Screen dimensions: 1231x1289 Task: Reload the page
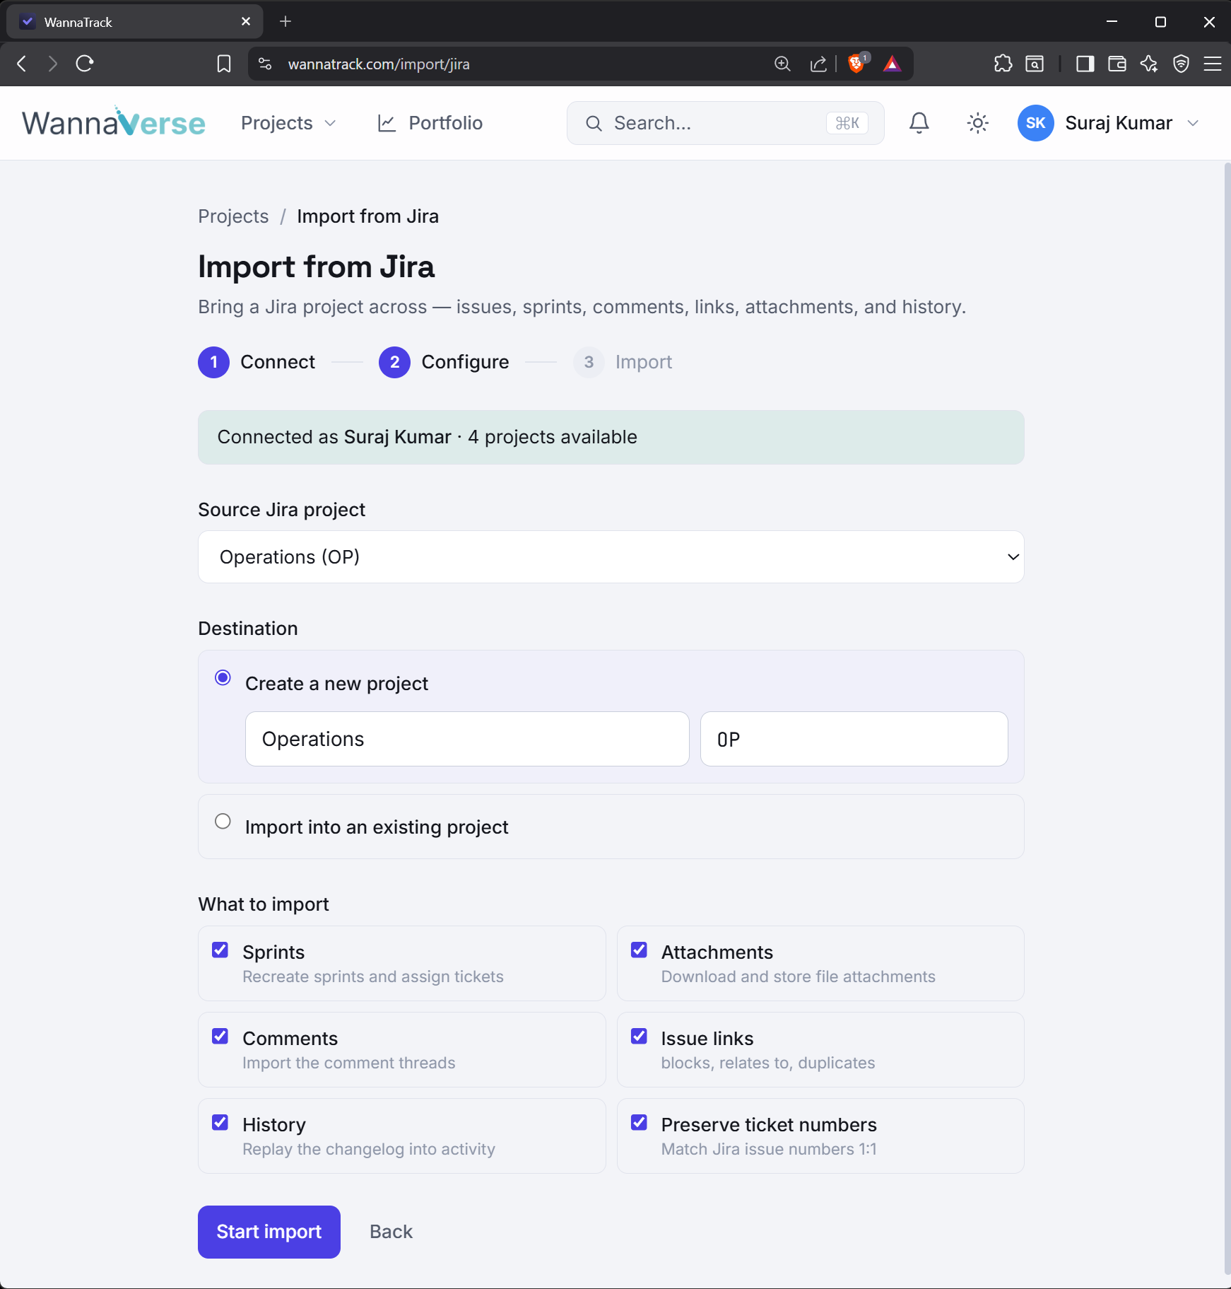[85, 64]
